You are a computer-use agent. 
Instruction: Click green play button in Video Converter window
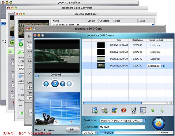(12, 43)
